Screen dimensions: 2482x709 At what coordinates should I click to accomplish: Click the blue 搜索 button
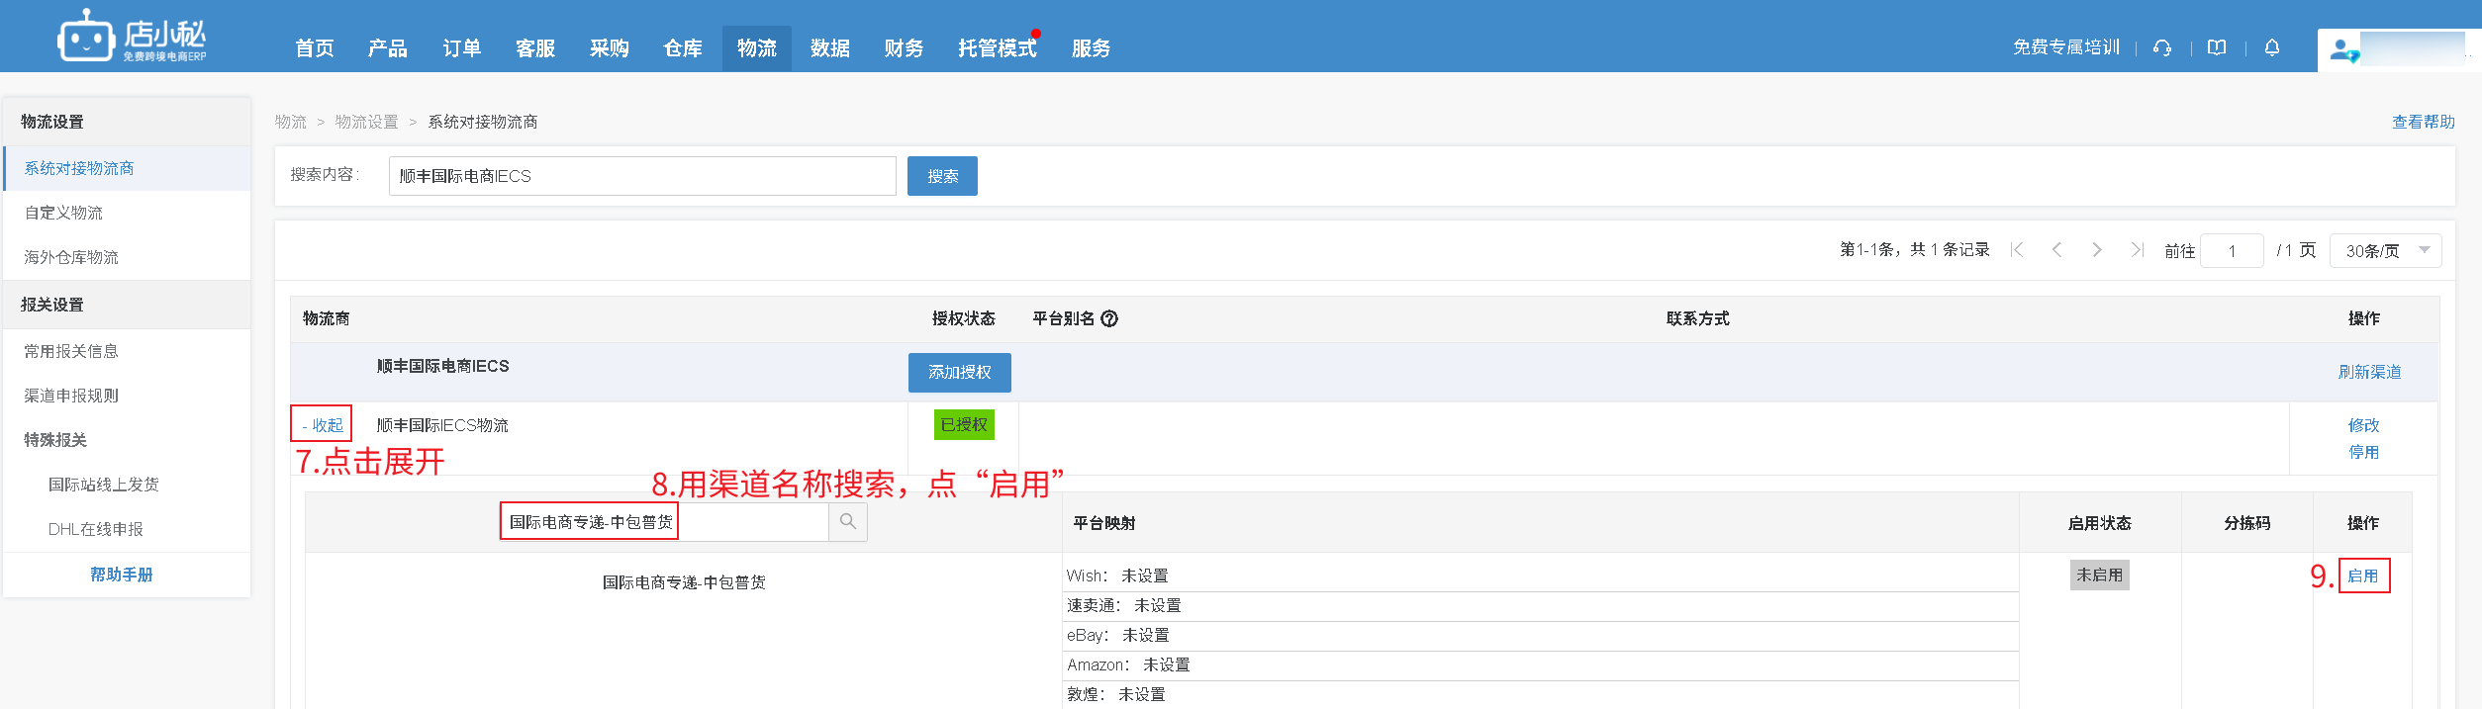[x=942, y=176]
